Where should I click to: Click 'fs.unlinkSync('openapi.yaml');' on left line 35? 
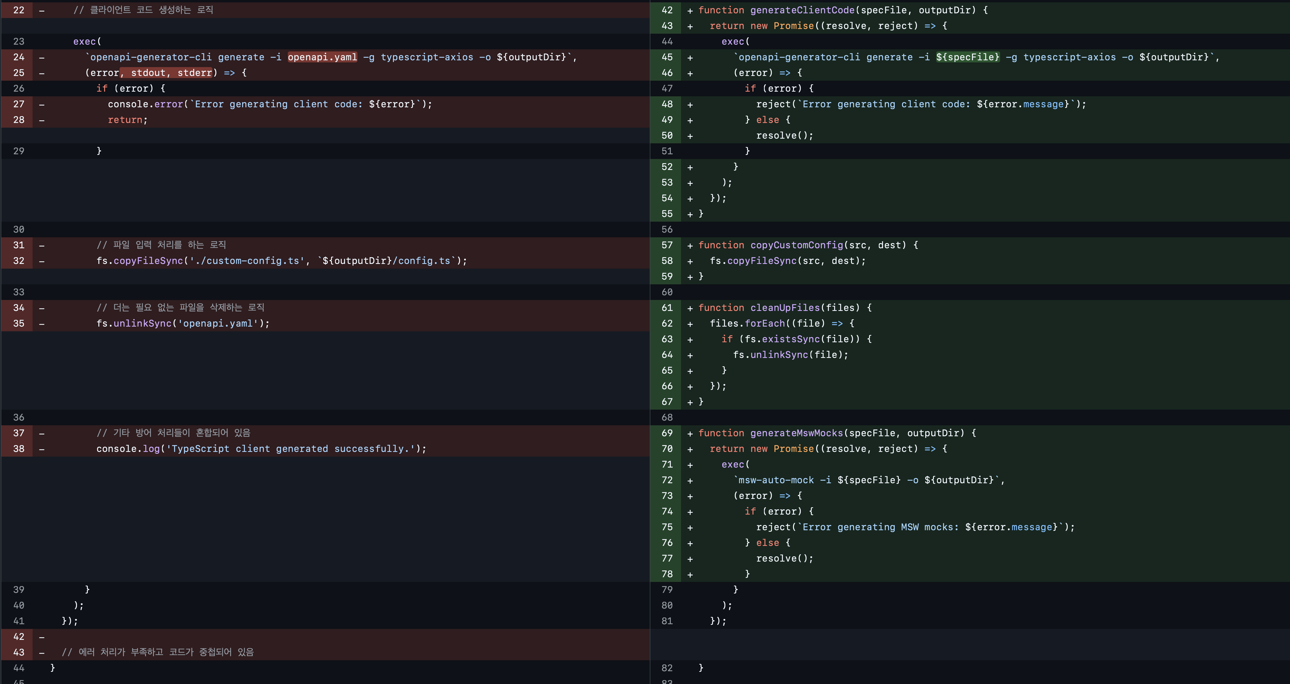[183, 323]
